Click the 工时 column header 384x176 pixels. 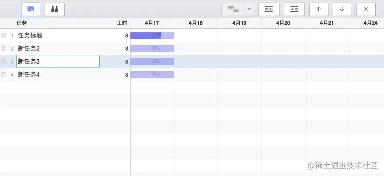[x=122, y=23]
